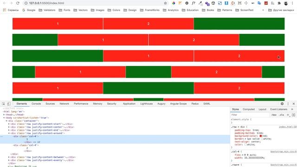
Task: Add a new style rule with plus icon
Action: (x=288, y=115)
